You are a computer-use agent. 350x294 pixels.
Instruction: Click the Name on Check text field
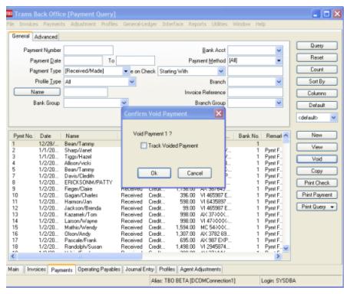255,71
